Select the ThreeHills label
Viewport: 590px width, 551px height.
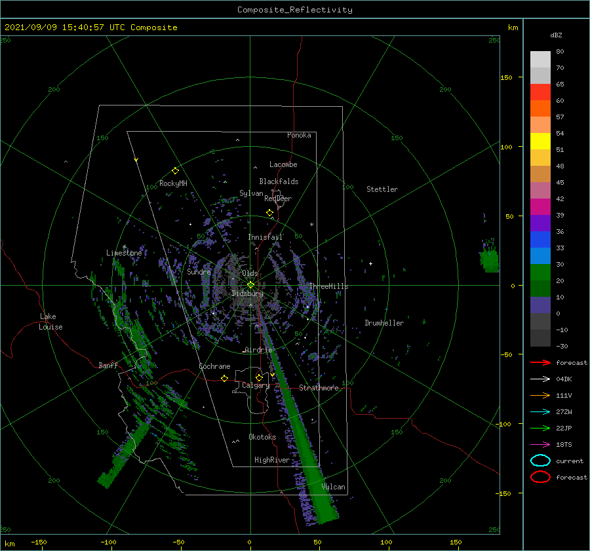point(329,286)
